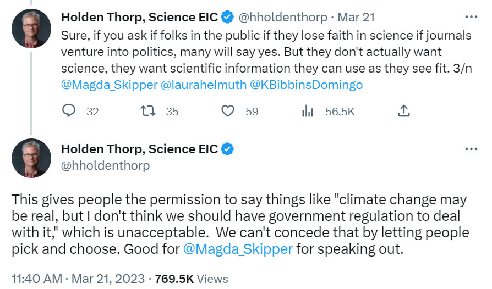The width and height of the screenshot is (492, 289).
Task: Open the view analytics bar chart icon
Action: 308,112
